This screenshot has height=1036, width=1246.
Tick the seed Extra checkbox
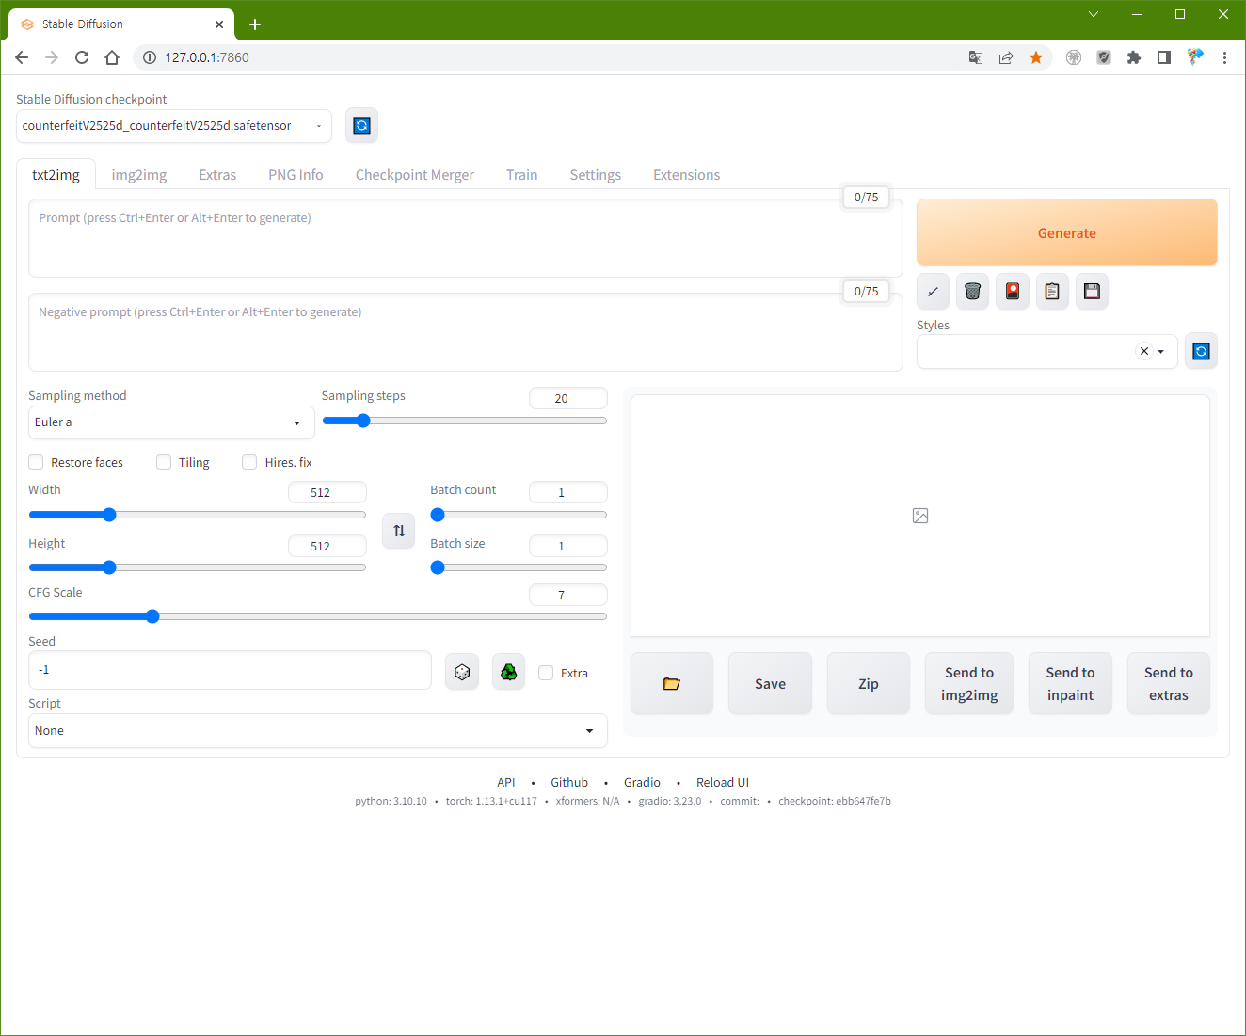click(546, 673)
